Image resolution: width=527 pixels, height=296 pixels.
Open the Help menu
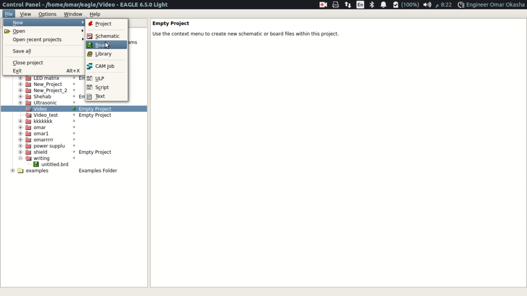pyautogui.click(x=95, y=14)
